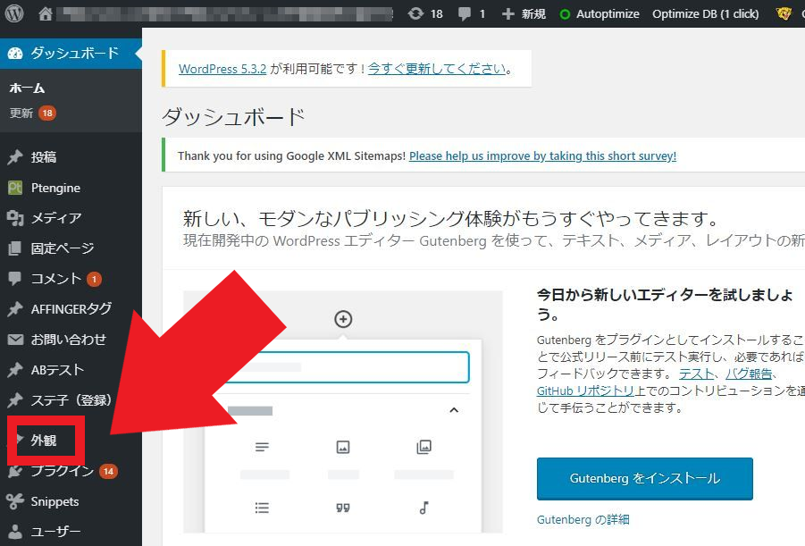Click the gallery block icon in preview
Image resolution: width=805 pixels, height=546 pixels.
pyautogui.click(x=424, y=447)
